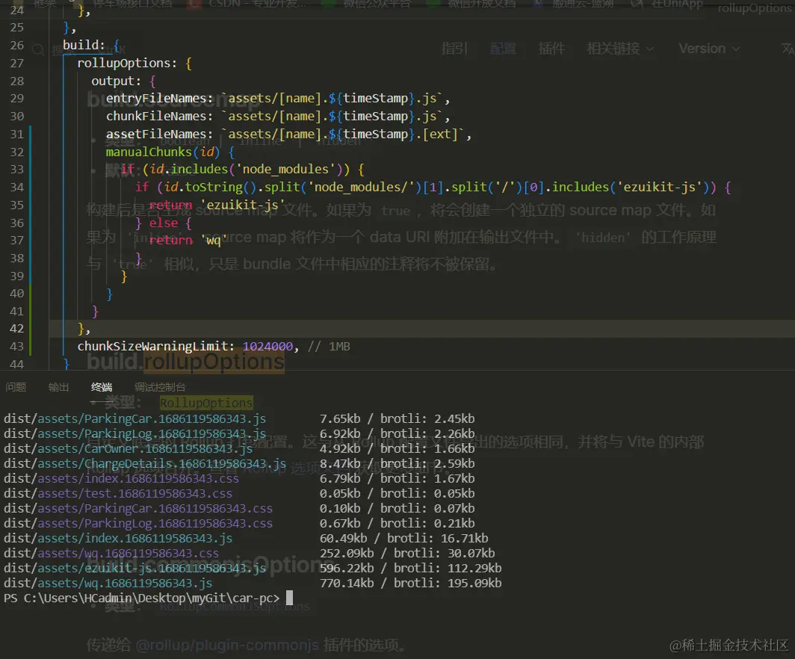The height and width of the screenshot is (659, 795).
Task: Expand the Version dropdown in site navigation
Action: point(709,49)
